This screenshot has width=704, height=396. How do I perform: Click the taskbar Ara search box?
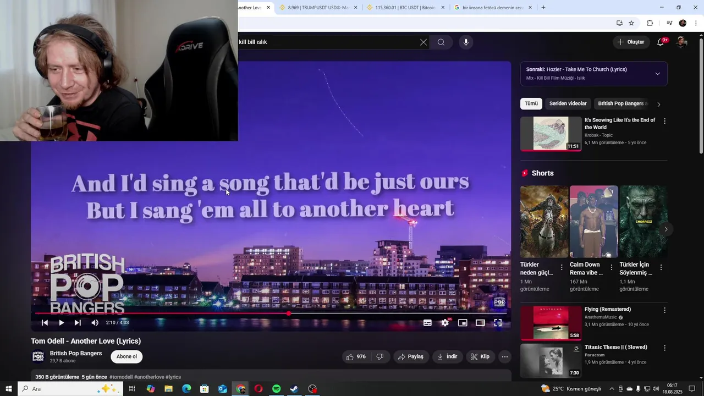70,389
